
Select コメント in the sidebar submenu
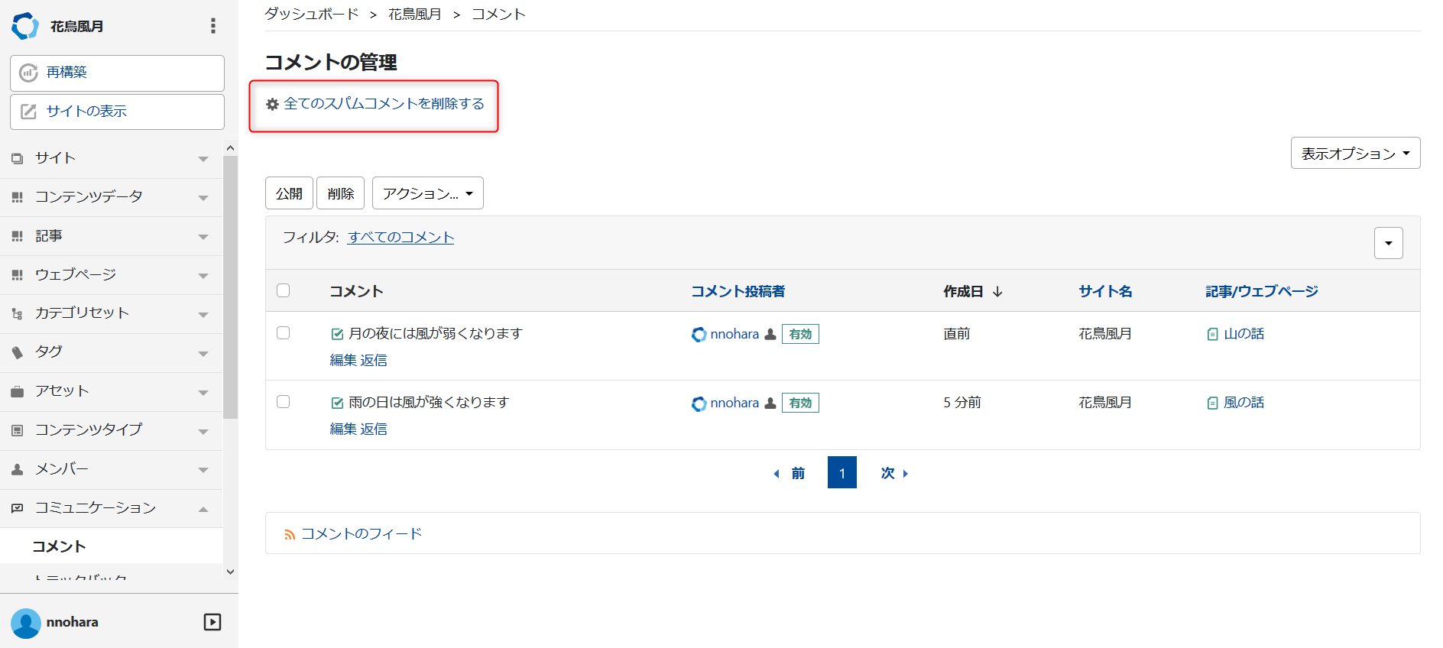click(x=59, y=546)
